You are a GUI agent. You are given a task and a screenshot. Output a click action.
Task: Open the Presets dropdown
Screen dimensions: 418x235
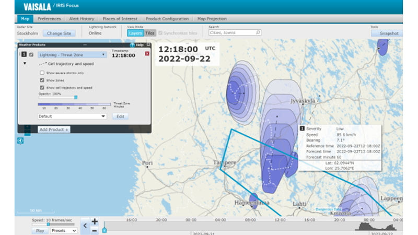click(63, 230)
